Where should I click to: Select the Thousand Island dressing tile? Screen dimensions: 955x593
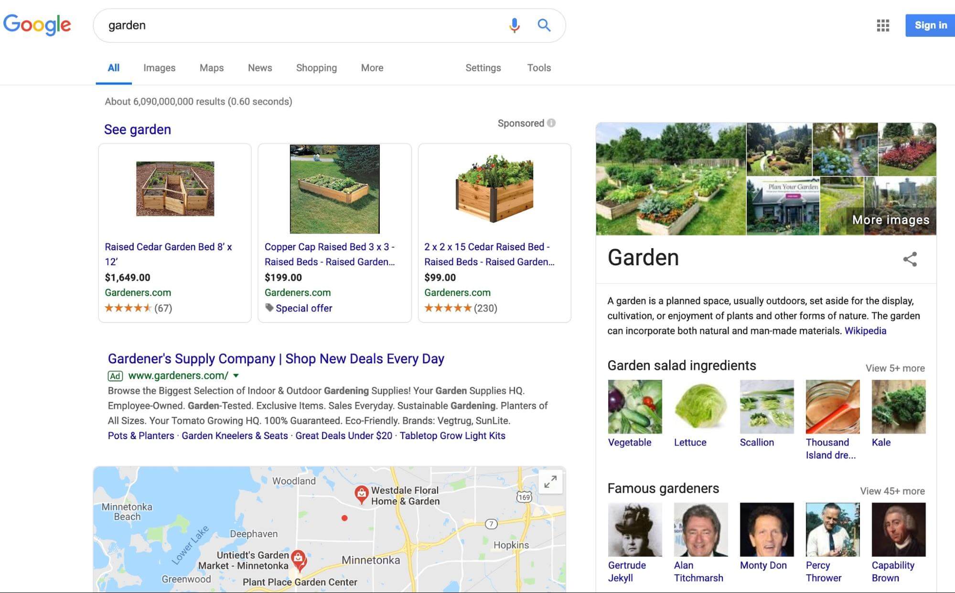point(833,420)
